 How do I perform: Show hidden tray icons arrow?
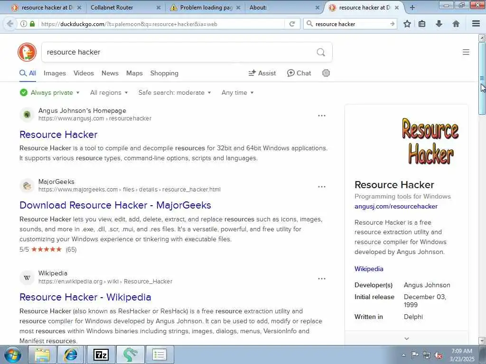tap(403, 355)
